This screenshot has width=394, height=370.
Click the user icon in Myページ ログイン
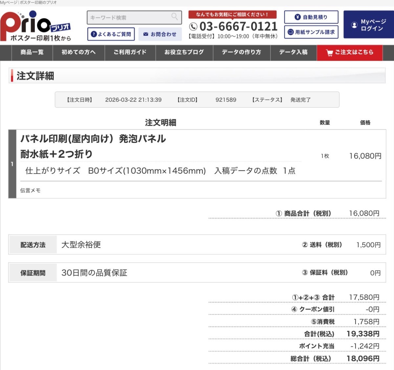[x=354, y=25]
